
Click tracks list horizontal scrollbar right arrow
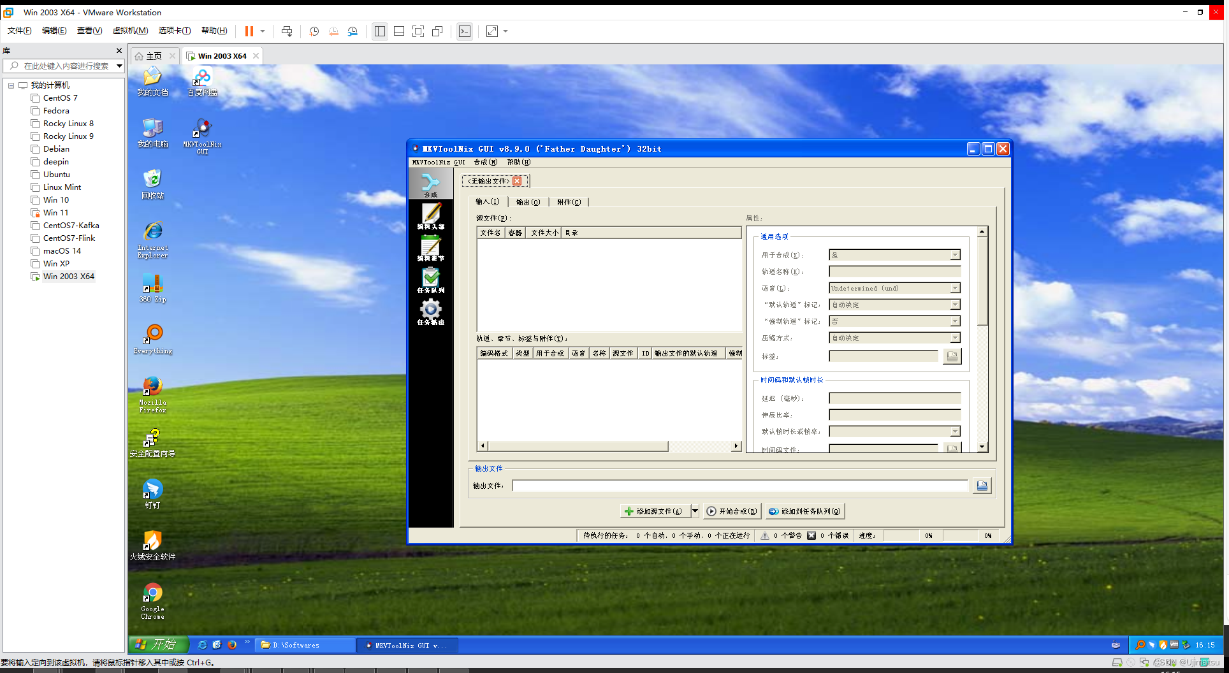(x=736, y=446)
